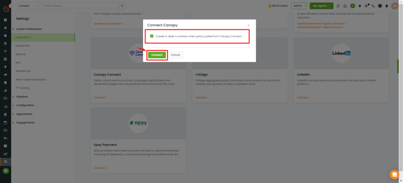This screenshot has height=183, width=403.
Task: Open the funnel icon in left sidebar
Action: (x=6, y=67)
